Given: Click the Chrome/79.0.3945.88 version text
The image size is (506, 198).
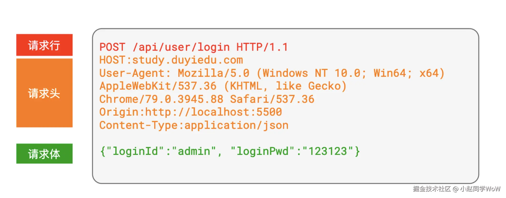Looking at the screenshot, I should coord(161,99).
